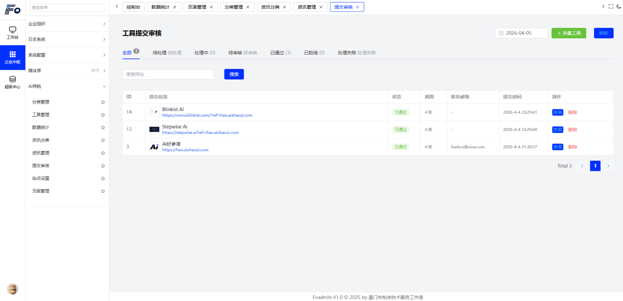Image resolution: width=623 pixels, height=301 pixels.
Task: Click the user avatar at bottom left
Action: [x=13, y=289]
